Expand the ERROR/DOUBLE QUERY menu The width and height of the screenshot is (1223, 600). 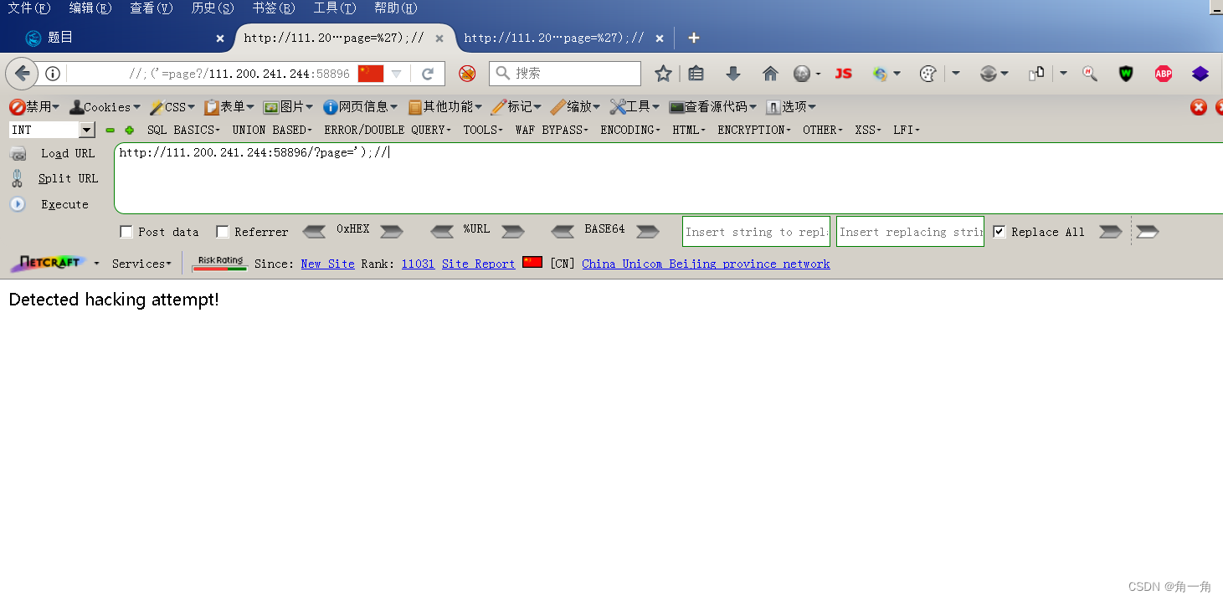(x=388, y=130)
